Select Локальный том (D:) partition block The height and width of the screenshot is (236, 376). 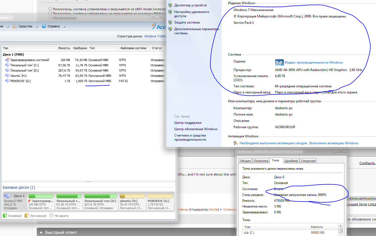101,202
